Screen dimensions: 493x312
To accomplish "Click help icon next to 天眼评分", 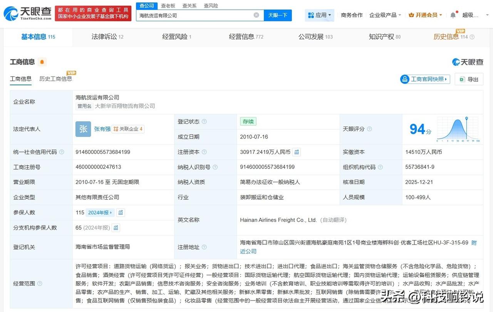I will tap(369, 129).
